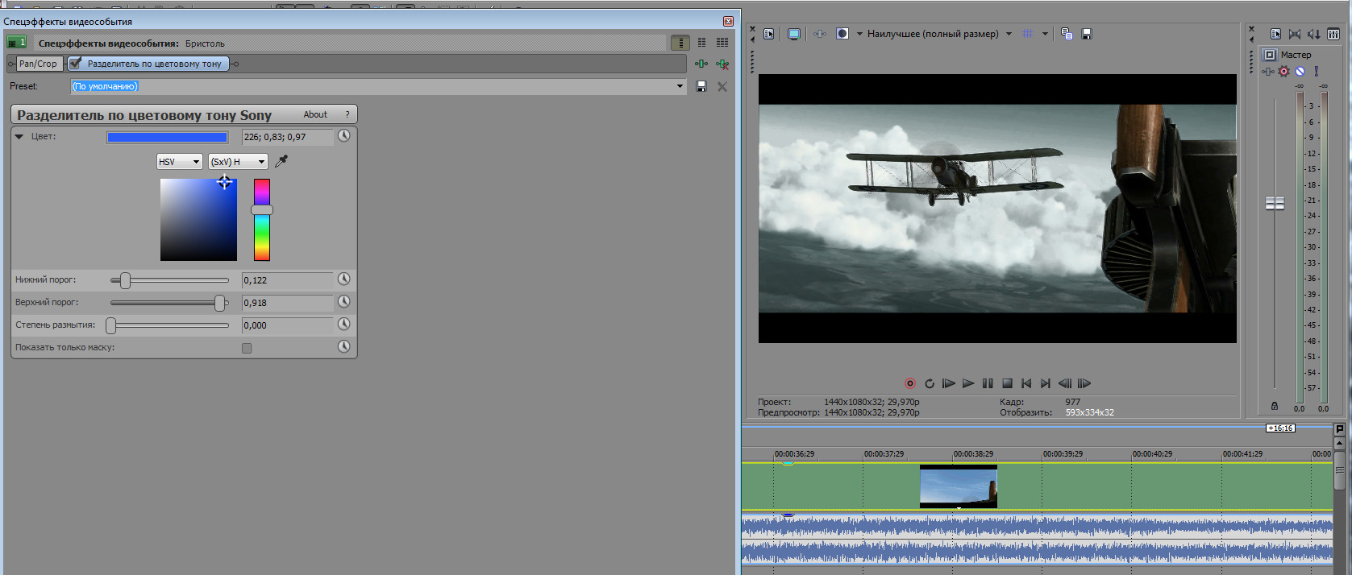Image resolution: width=1352 pixels, height=575 pixels.
Task: Open the HSV color model dropdown
Action: point(179,162)
